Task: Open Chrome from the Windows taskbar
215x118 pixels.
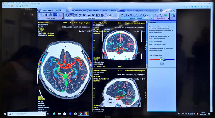Action: pyautogui.click(x=81, y=113)
